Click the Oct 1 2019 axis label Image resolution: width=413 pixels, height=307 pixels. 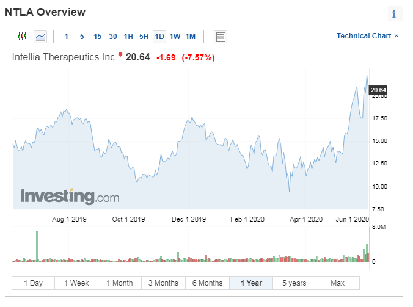tap(128, 219)
